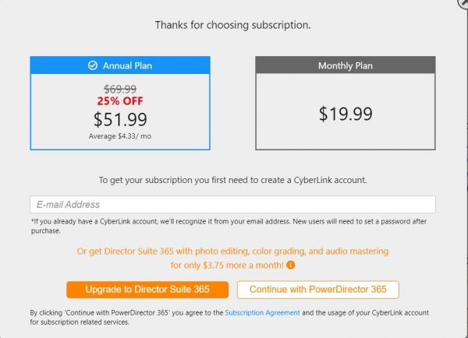Click the orange info icon after the Director Suite offer
The height and width of the screenshot is (338, 468).
[x=290, y=265]
